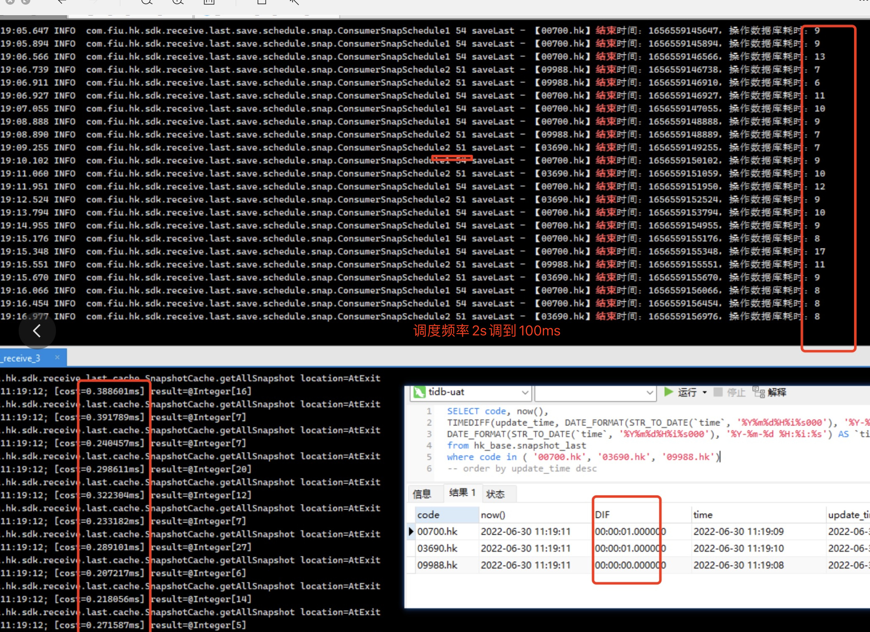Close the _receive_3 terminal tab
The image size is (870, 632).
coord(58,357)
